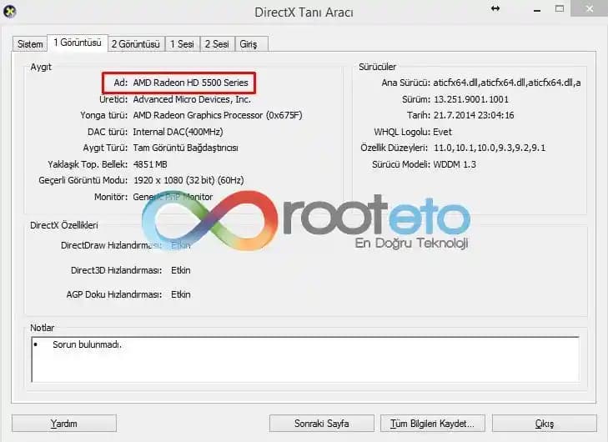Screen dimensions: 608x442
Task: Click the Sonraki Sayfa button
Action: (321, 424)
